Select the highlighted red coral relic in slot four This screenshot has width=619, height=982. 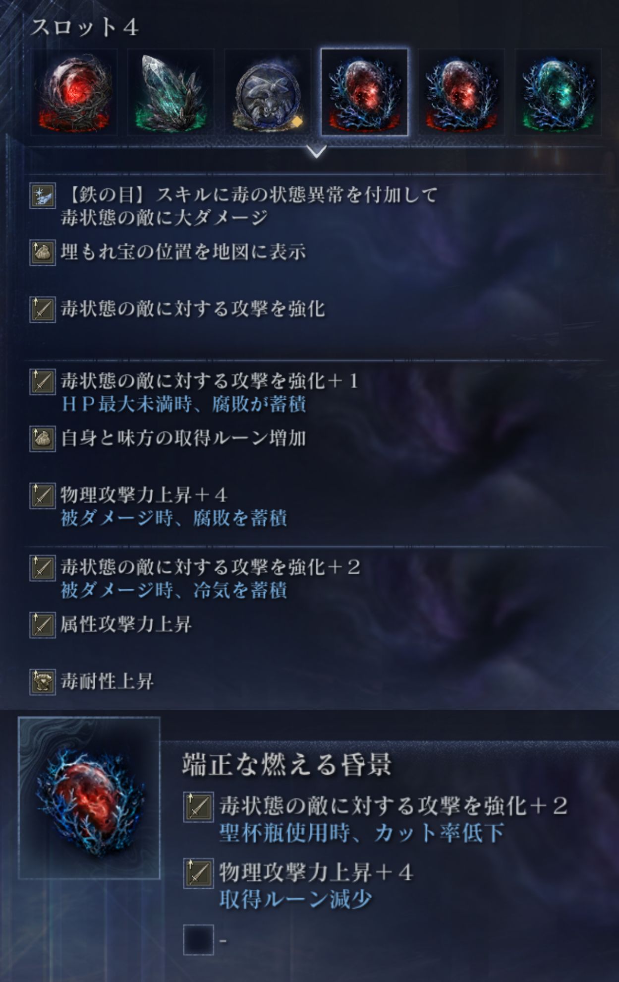(x=365, y=92)
